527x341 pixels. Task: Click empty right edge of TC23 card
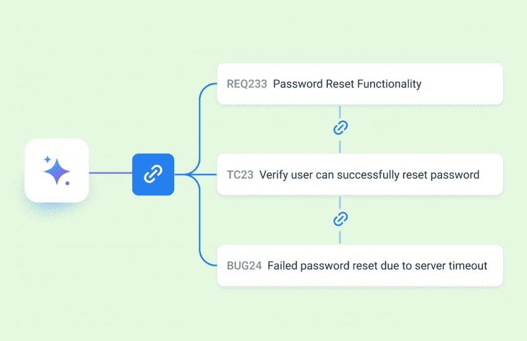click(x=492, y=175)
